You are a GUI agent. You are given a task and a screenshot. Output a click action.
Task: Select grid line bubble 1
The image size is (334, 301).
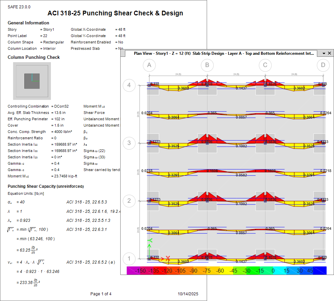[129, 258]
